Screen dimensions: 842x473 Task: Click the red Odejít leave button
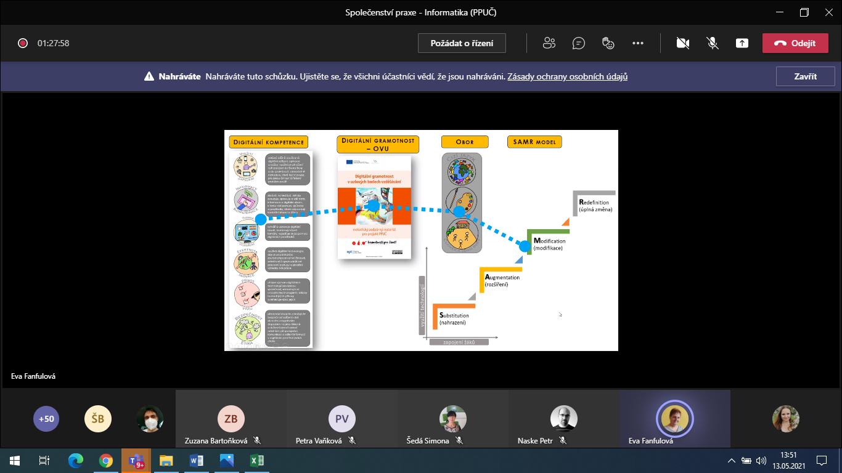click(x=795, y=43)
